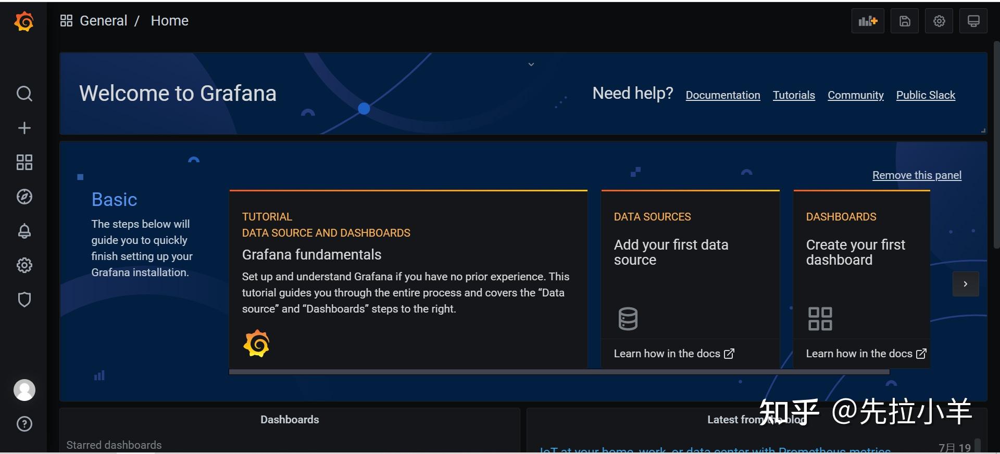Click Add your first data source
The image size is (1000, 454).
[671, 252]
